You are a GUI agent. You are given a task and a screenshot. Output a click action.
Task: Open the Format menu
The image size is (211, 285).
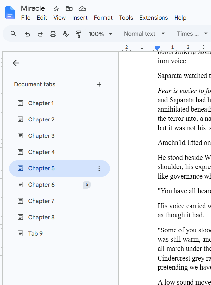click(x=103, y=18)
